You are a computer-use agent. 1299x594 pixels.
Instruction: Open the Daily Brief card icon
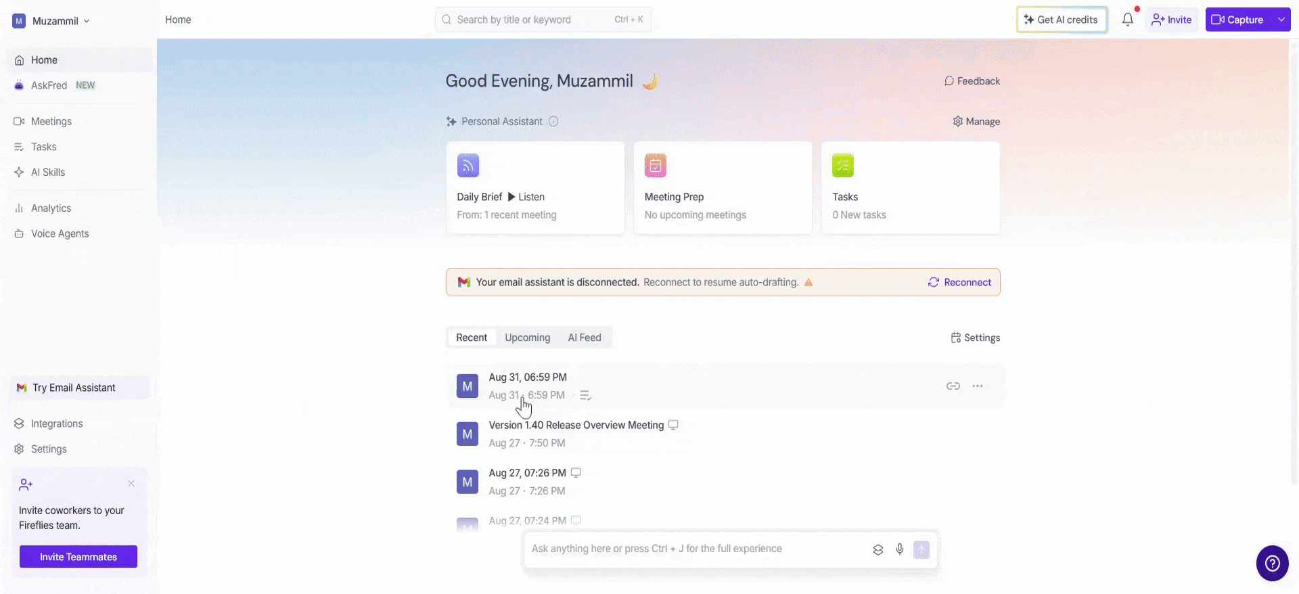tap(468, 165)
